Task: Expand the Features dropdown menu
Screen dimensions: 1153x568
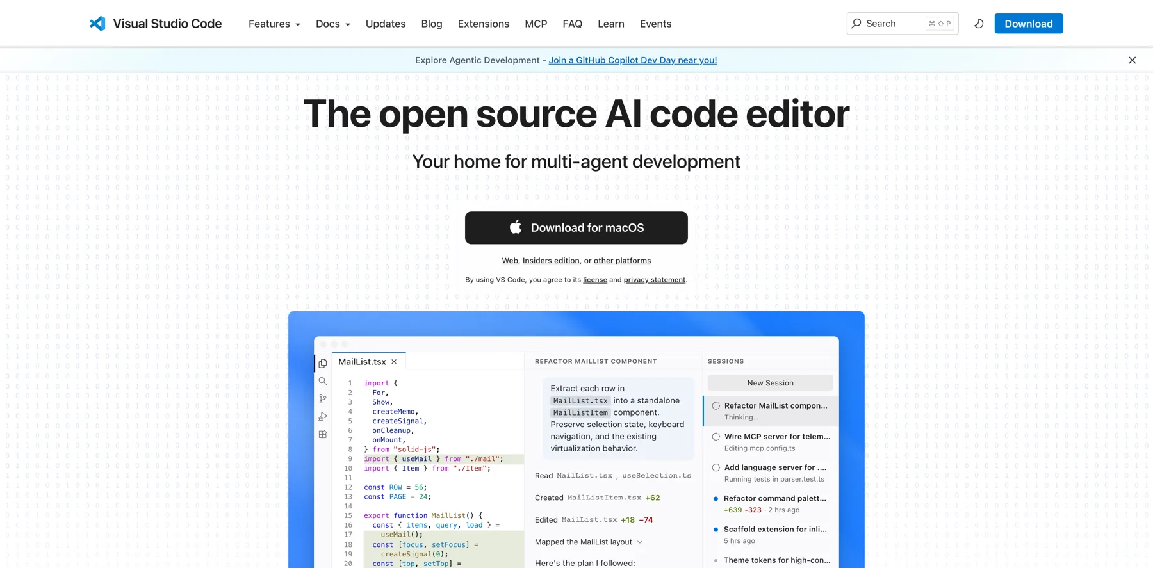Action: (274, 24)
